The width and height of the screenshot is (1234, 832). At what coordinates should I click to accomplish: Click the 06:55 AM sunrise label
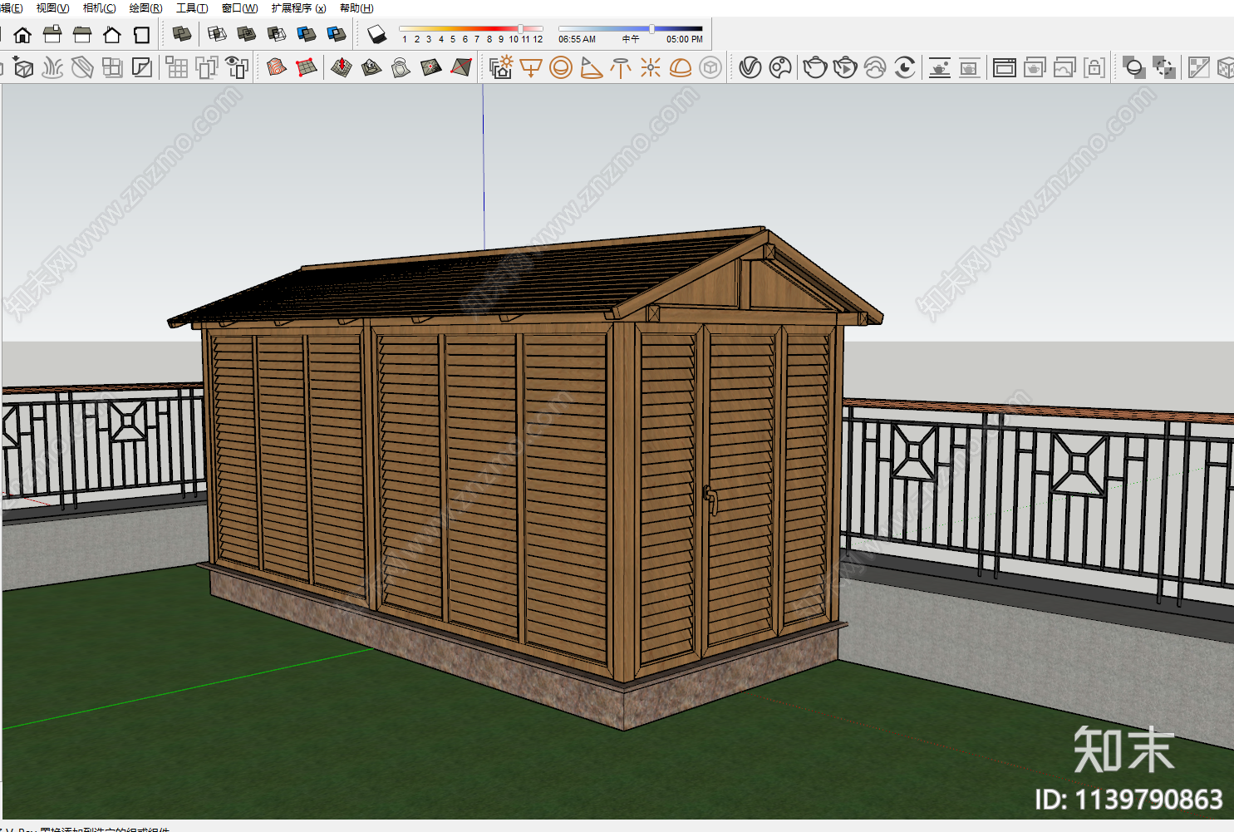pyautogui.click(x=577, y=39)
